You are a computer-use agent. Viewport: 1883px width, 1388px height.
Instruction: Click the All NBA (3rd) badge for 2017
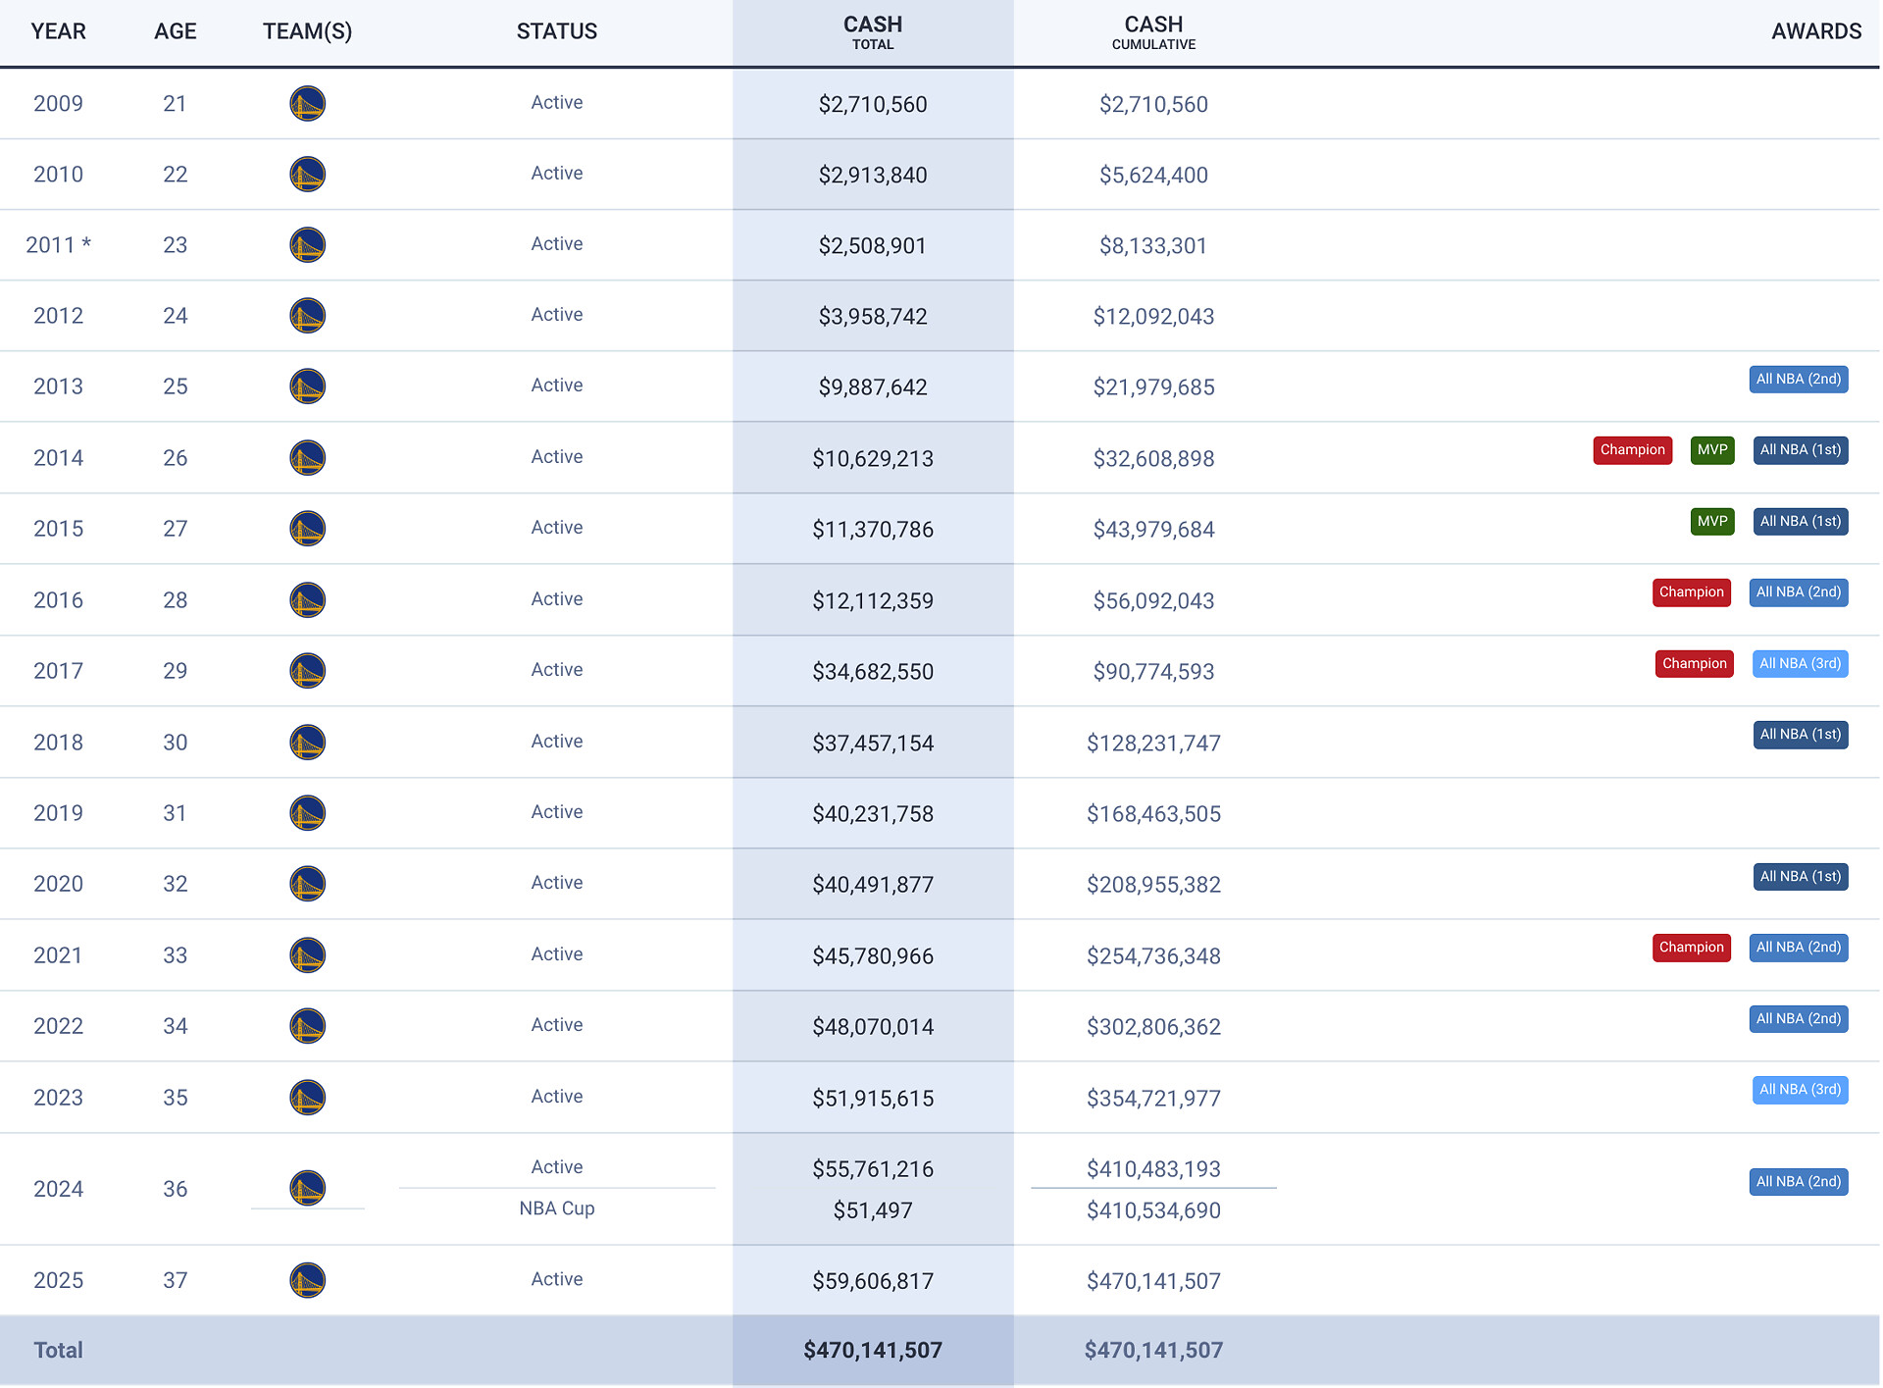tap(1800, 664)
